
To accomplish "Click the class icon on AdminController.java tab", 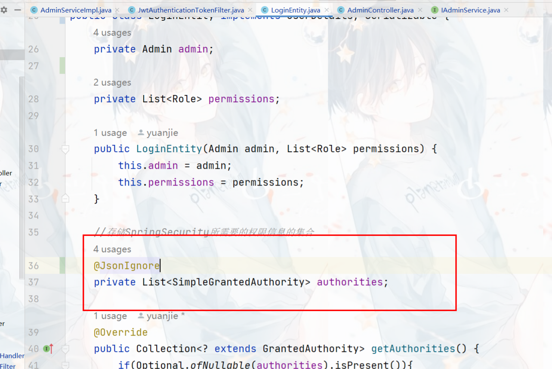I will tap(341, 10).
